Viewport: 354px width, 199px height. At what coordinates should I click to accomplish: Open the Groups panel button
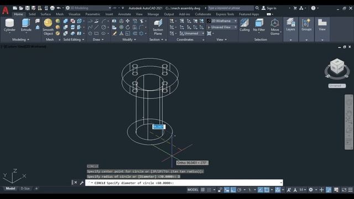306,25
